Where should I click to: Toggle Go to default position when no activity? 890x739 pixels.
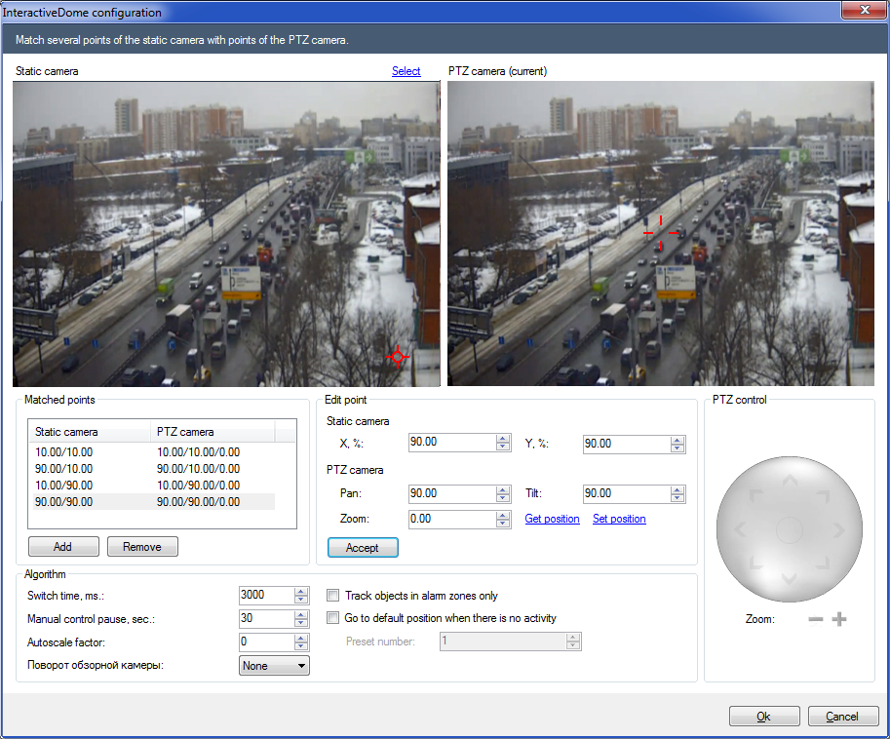(333, 618)
